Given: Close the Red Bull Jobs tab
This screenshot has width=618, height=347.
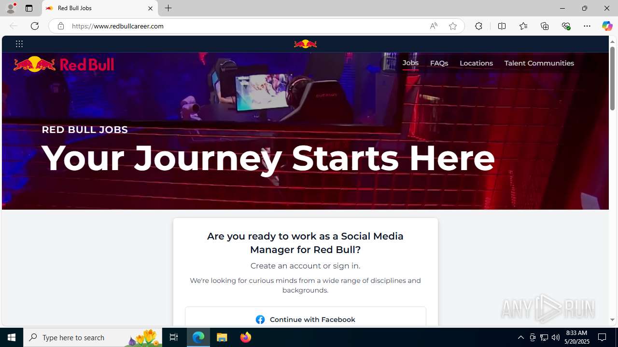Looking at the screenshot, I should coord(150,8).
